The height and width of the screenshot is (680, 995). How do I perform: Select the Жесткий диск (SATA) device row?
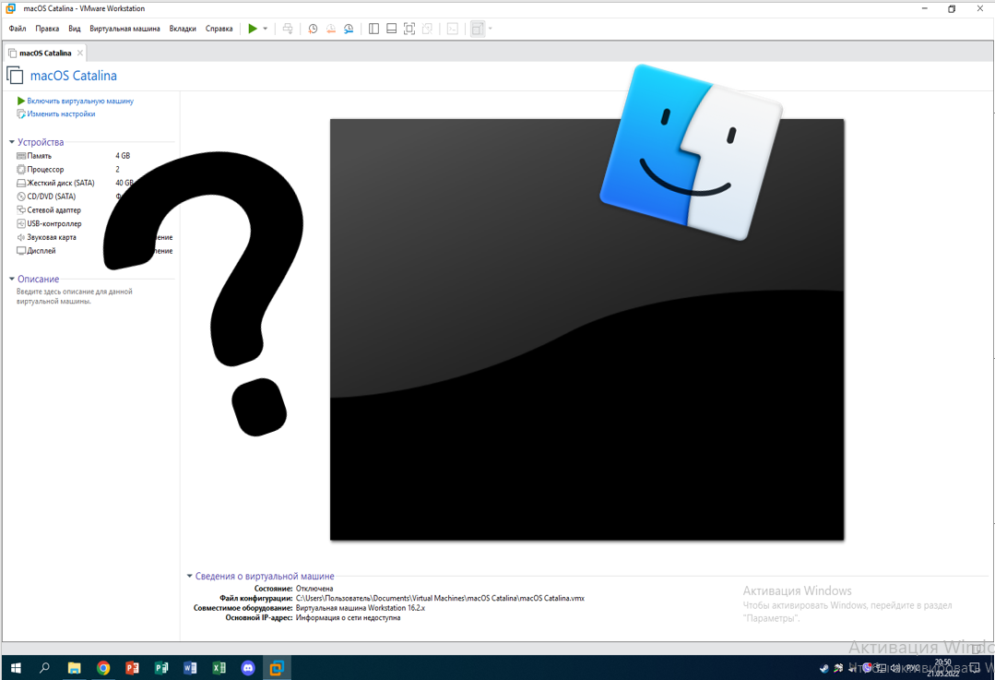pyautogui.click(x=93, y=183)
